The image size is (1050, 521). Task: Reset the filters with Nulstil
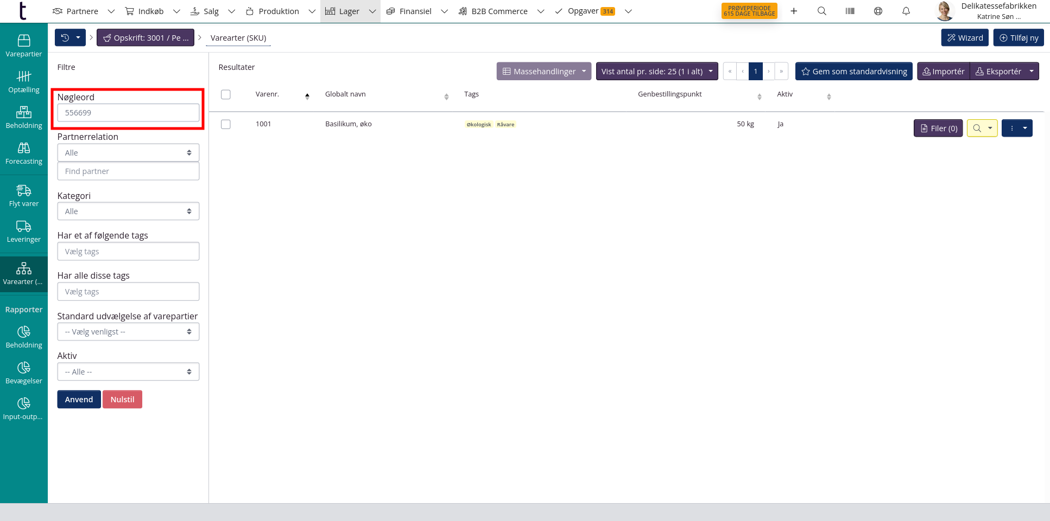tap(122, 400)
